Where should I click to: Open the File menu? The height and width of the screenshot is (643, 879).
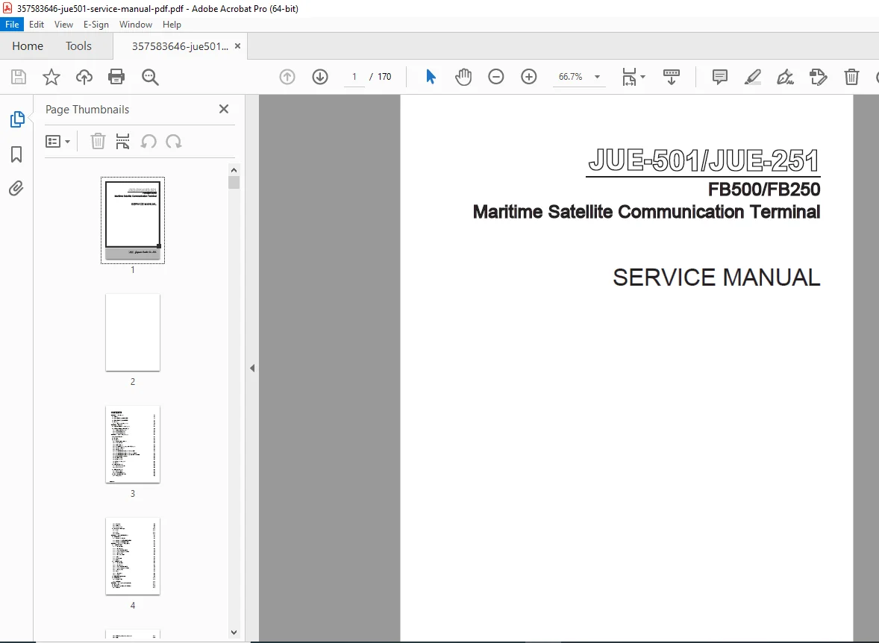[x=12, y=25]
